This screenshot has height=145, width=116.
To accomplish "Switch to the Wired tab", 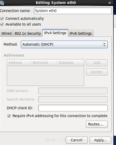I will (7, 33).
